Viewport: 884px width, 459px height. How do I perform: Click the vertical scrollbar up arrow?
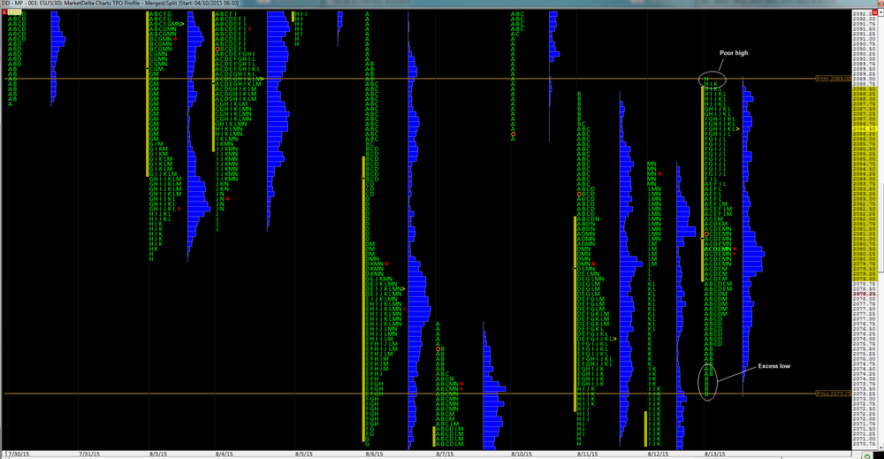point(881,12)
